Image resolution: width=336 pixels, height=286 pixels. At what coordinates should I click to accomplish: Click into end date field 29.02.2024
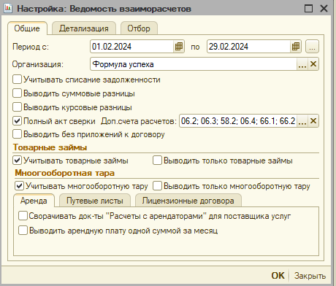point(248,47)
